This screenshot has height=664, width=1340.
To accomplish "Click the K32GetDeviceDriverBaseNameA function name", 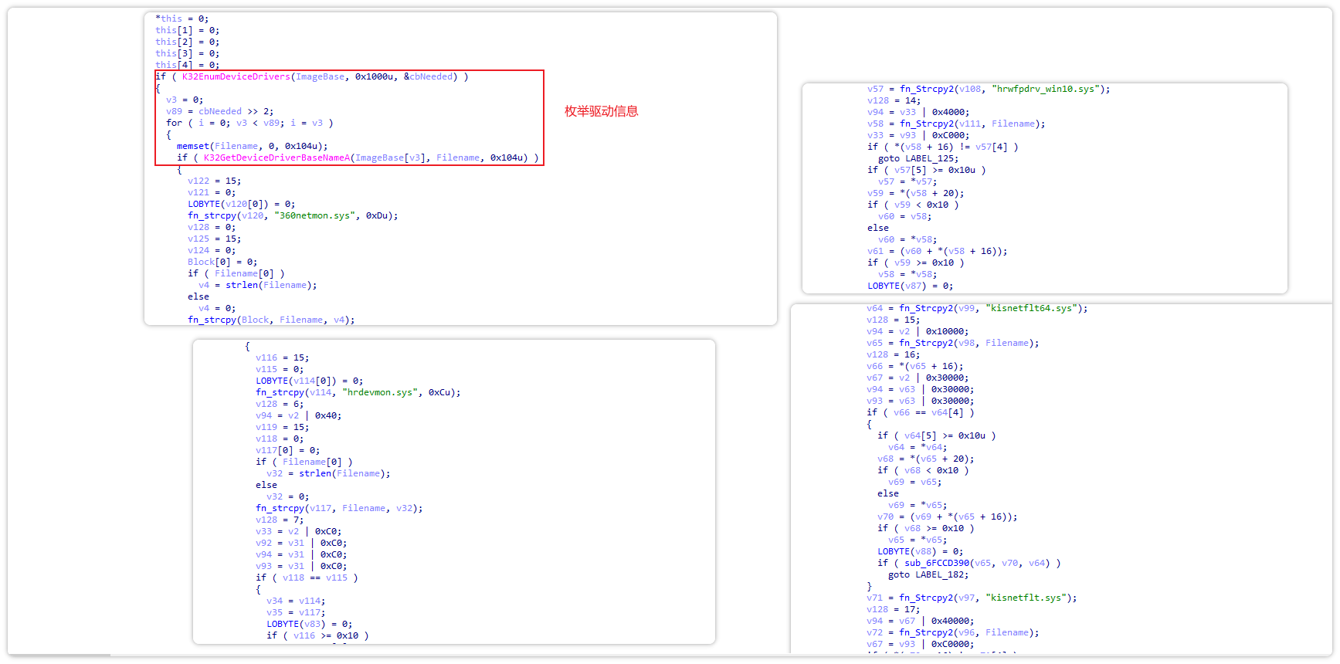I will [276, 158].
